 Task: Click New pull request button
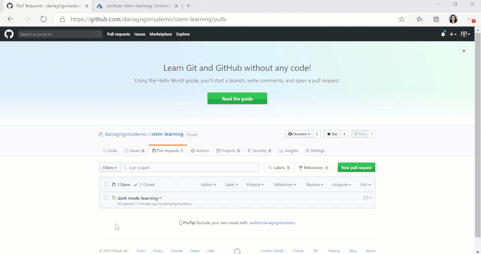(x=356, y=167)
